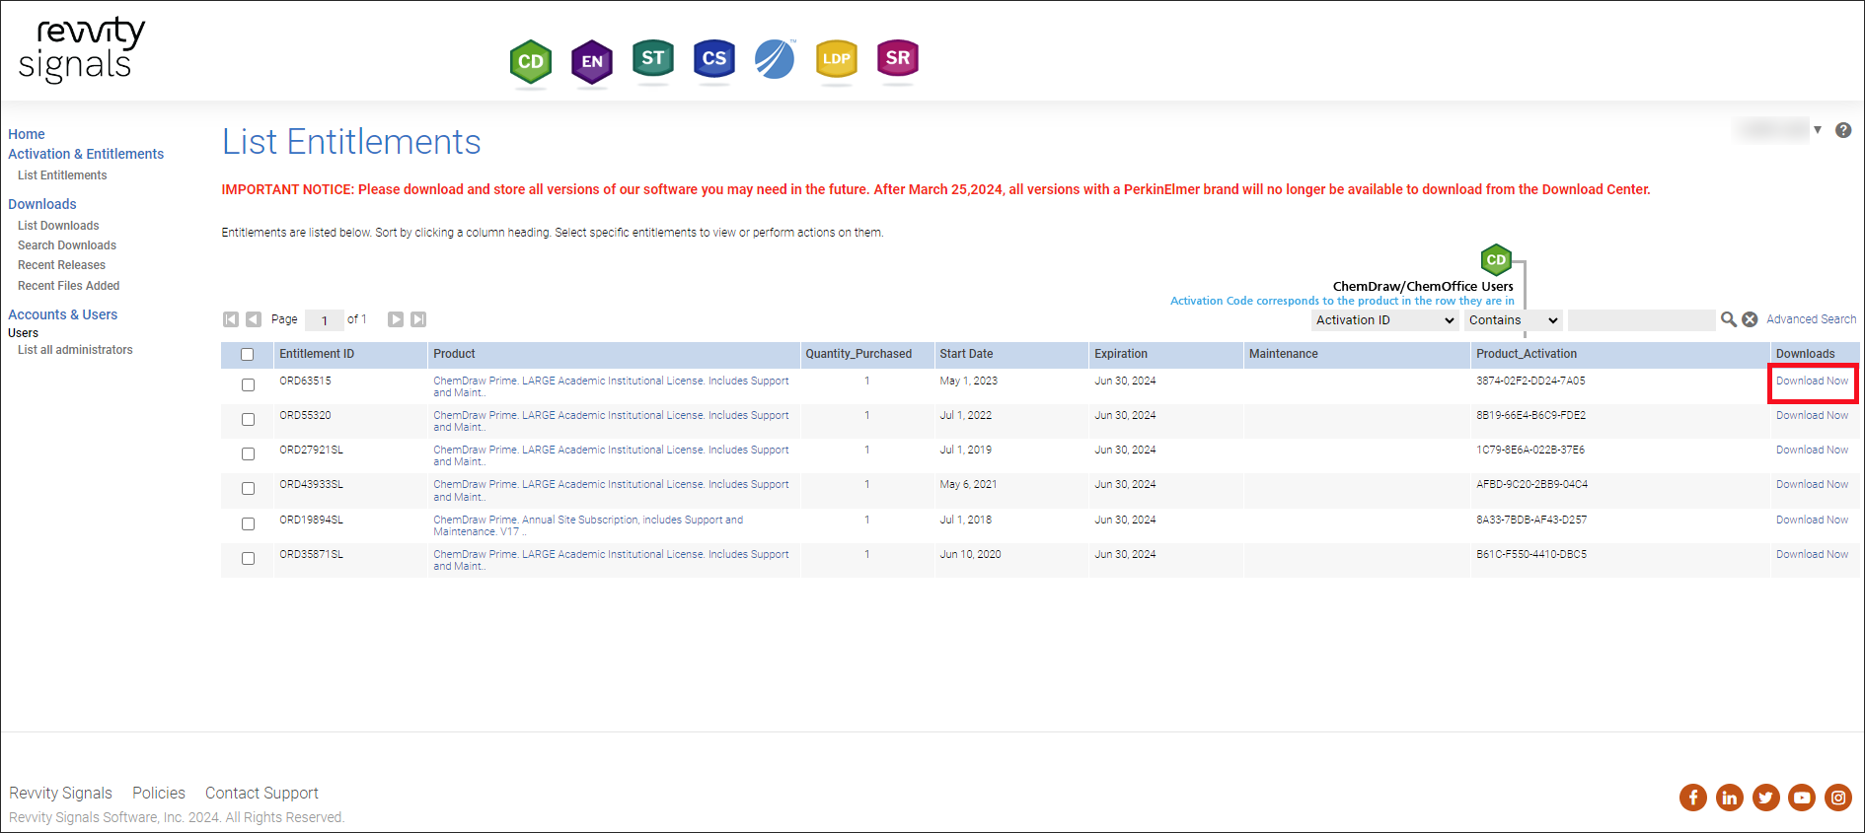The image size is (1865, 833).
Task: Click Download Now for ORD35871SL
Action: [x=1813, y=554]
